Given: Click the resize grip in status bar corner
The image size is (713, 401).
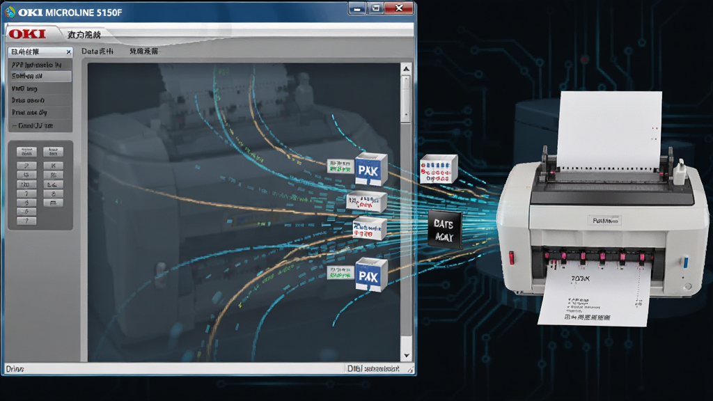Looking at the screenshot, I should coord(410,370).
